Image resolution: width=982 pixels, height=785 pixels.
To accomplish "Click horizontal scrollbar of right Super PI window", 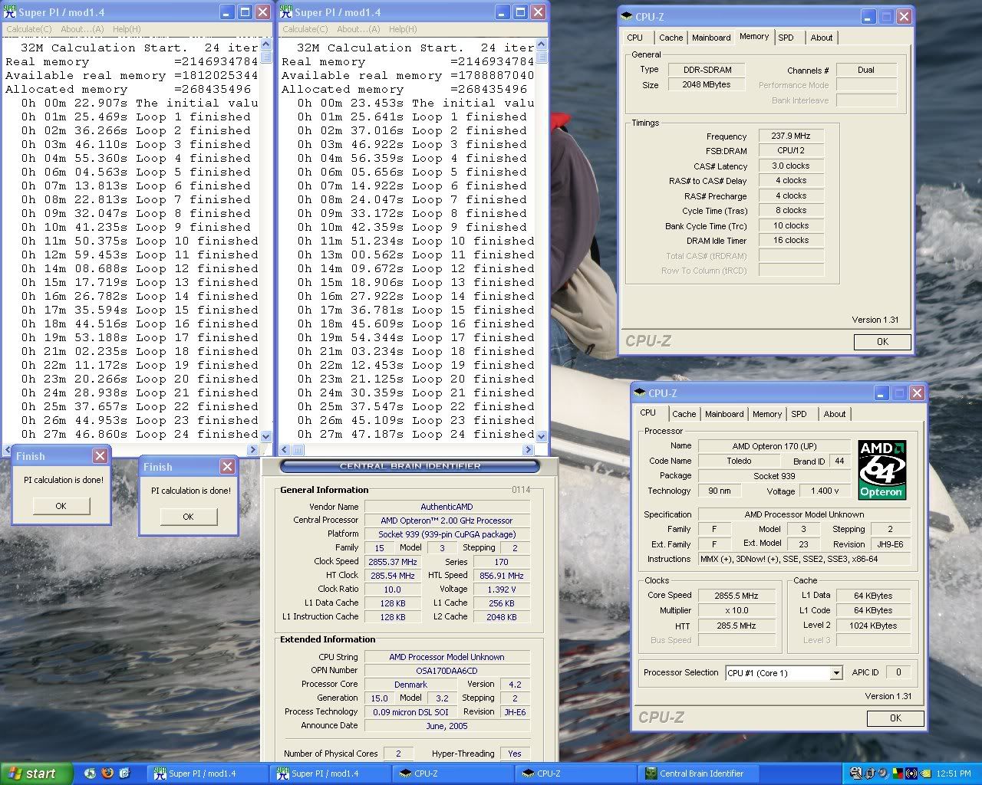I will coord(407,450).
